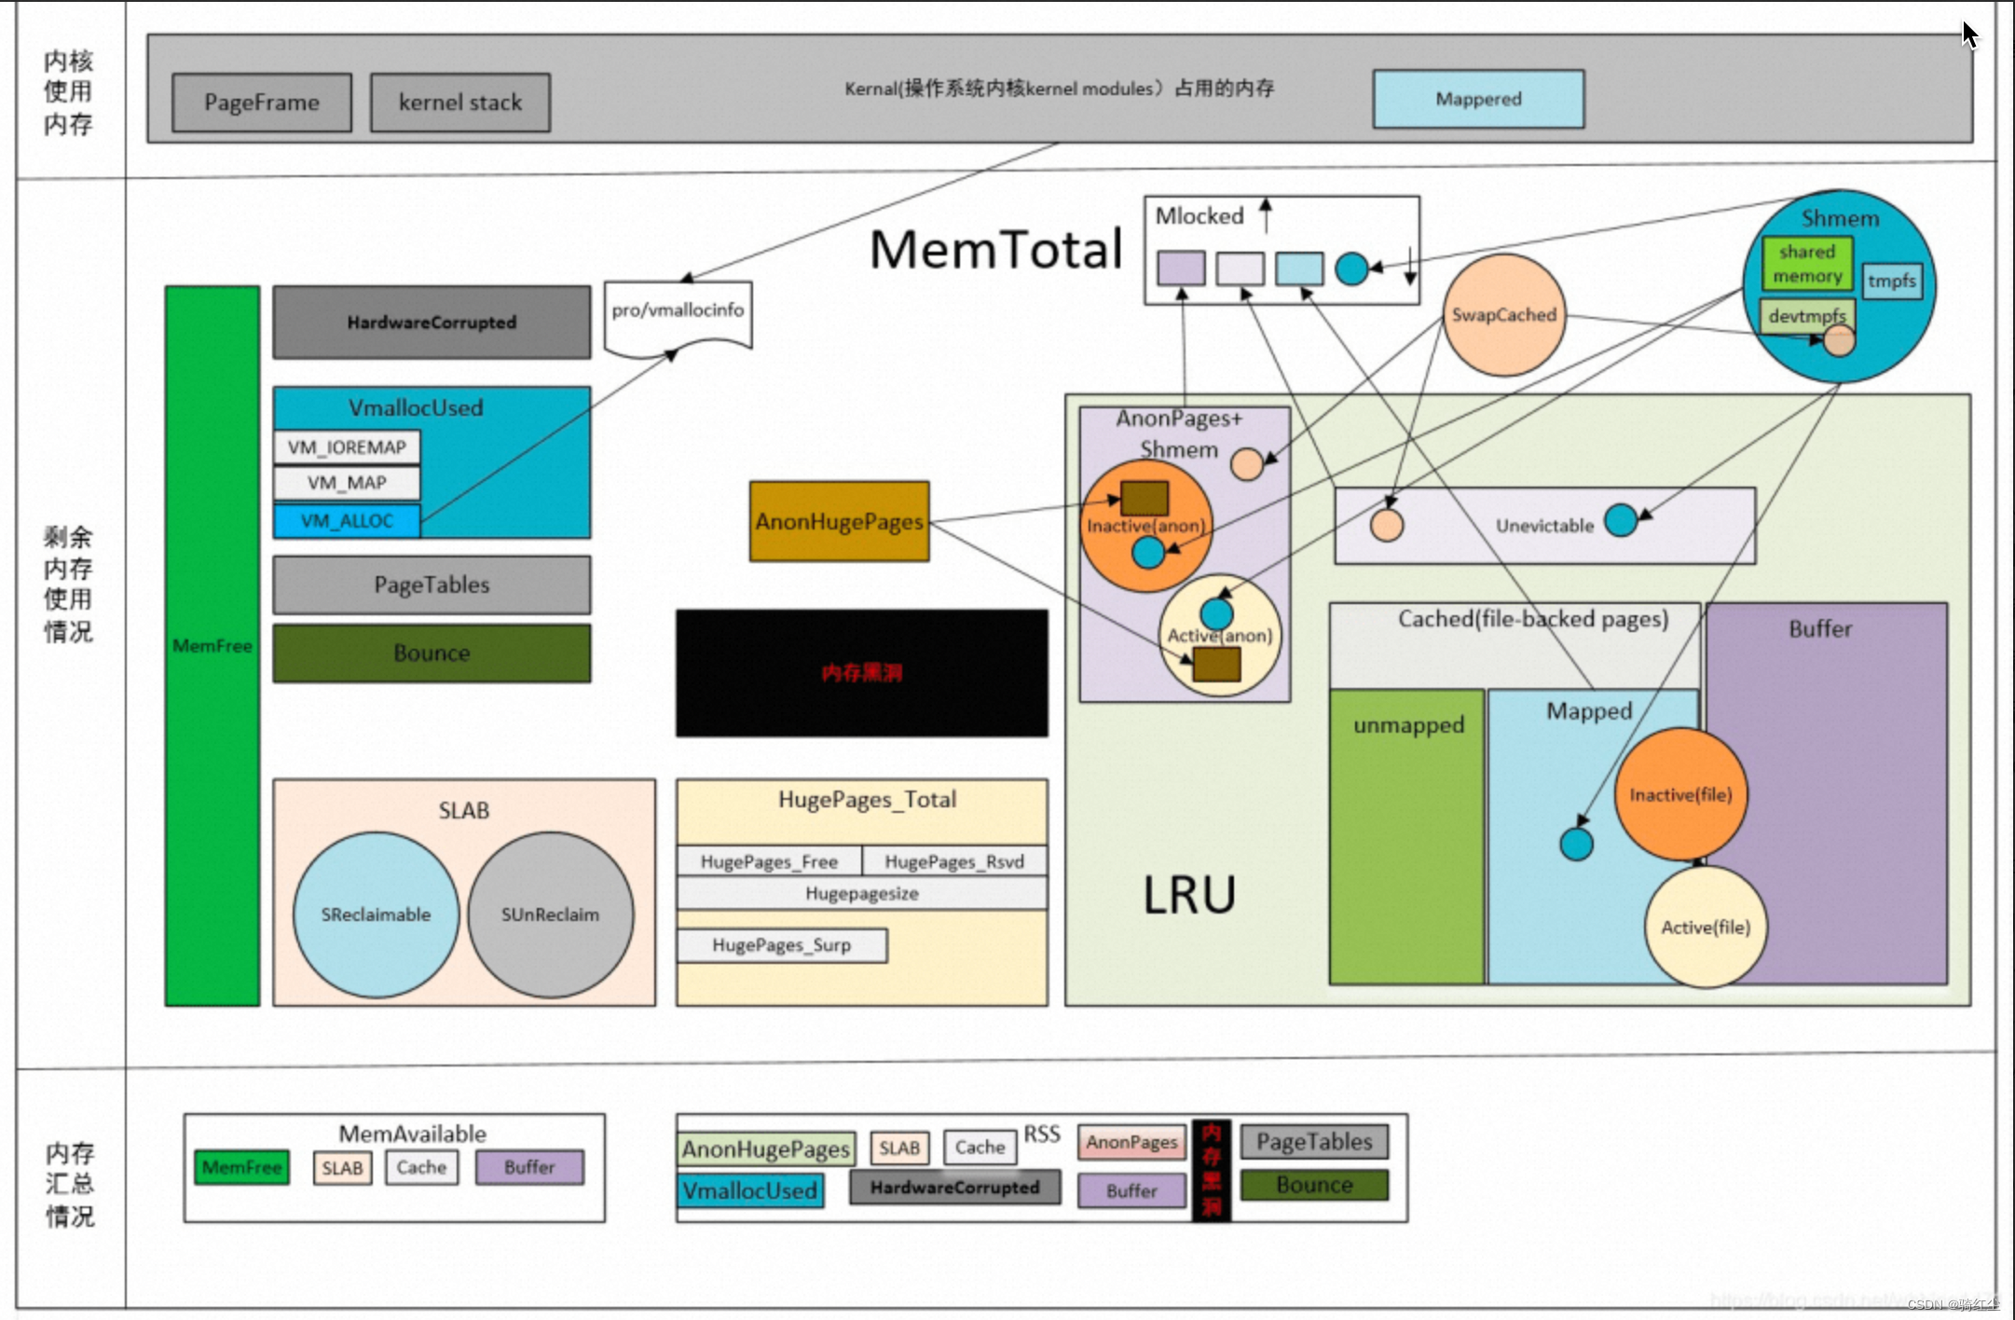Click the LRU label
This screenshot has height=1320, width=2015.
tap(1189, 895)
